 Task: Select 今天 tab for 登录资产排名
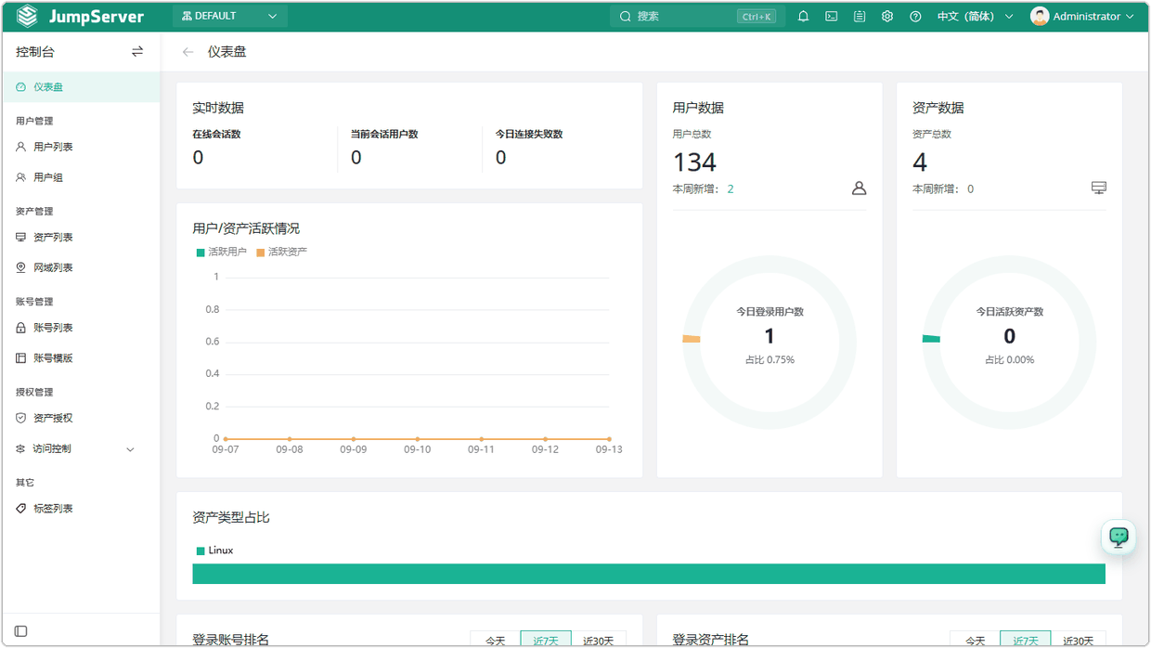point(975,640)
